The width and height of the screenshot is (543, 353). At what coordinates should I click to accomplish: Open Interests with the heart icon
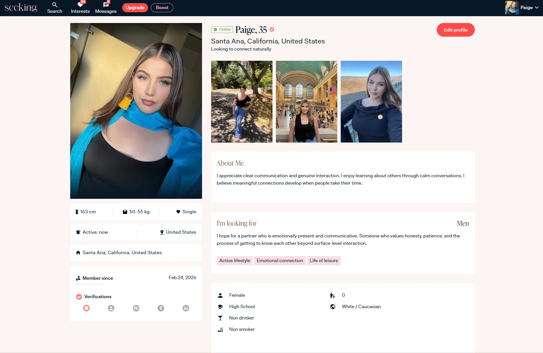(x=80, y=8)
